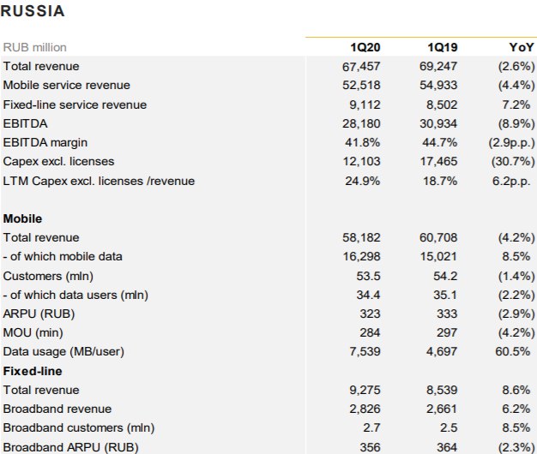Select 24.9% LTM capex ratio
Image resolution: width=537 pixels, height=454 pixels.
coord(363,181)
